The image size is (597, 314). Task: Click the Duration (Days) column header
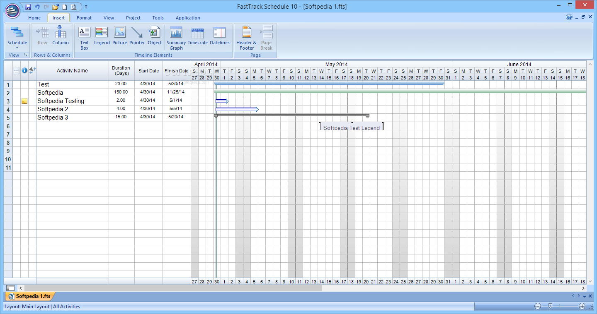pyautogui.click(x=121, y=71)
